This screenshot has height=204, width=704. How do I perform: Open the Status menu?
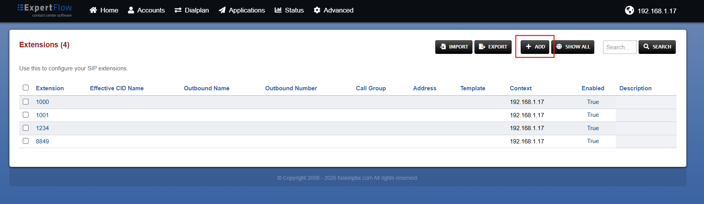(289, 10)
